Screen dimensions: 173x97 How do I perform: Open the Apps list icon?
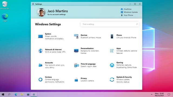(112, 51)
